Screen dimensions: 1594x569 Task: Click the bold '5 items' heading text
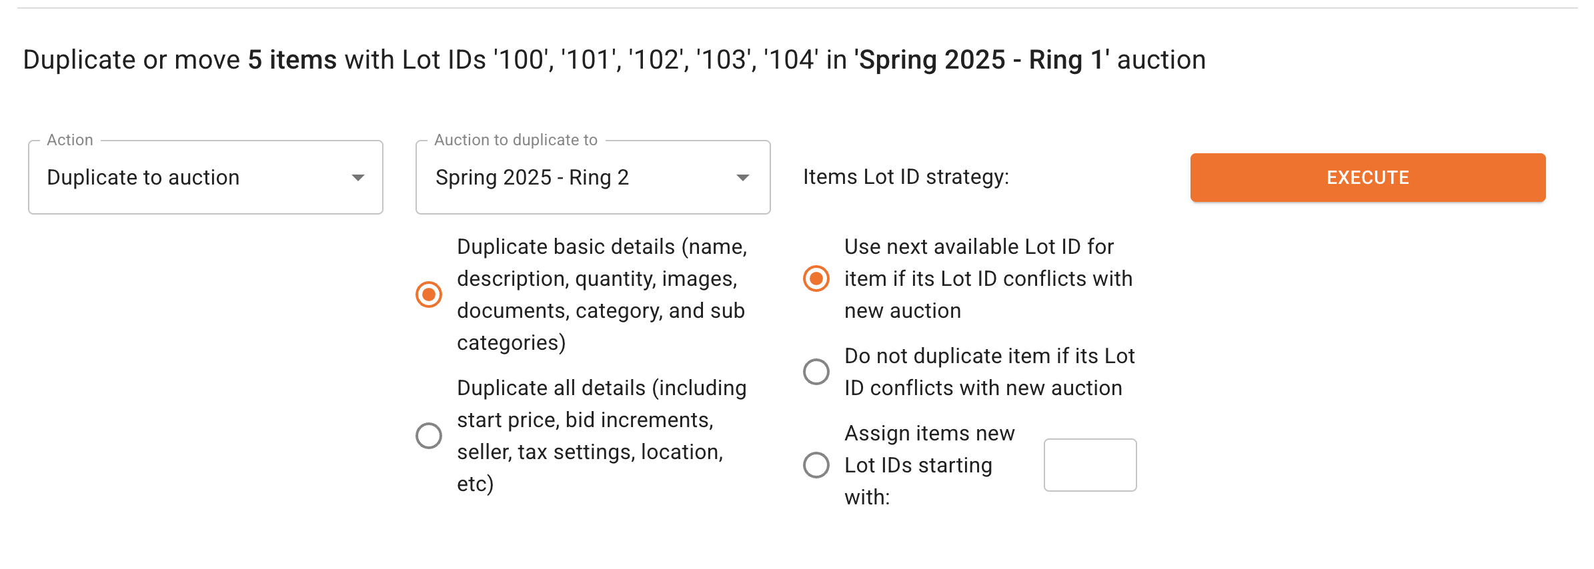tap(292, 60)
